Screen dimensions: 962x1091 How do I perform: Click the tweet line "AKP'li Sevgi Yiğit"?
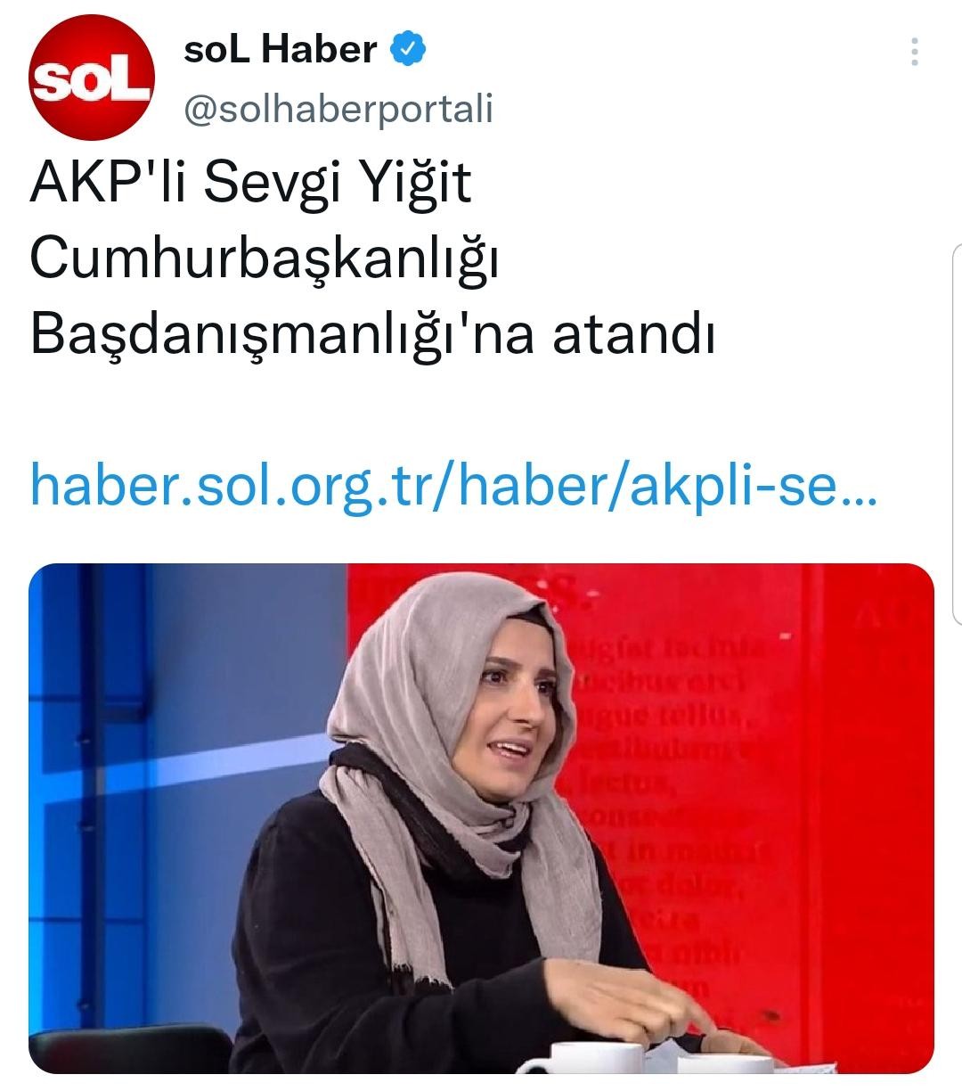pos(250,185)
